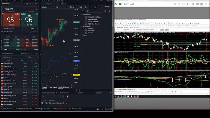Click the green Buy USD price tile
This screenshot has width=210, height=118.
(x=30, y=20)
